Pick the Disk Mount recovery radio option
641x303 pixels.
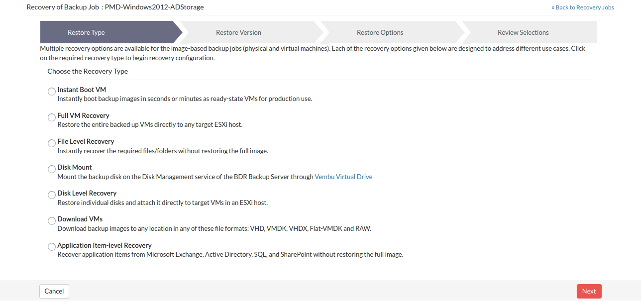(52, 169)
